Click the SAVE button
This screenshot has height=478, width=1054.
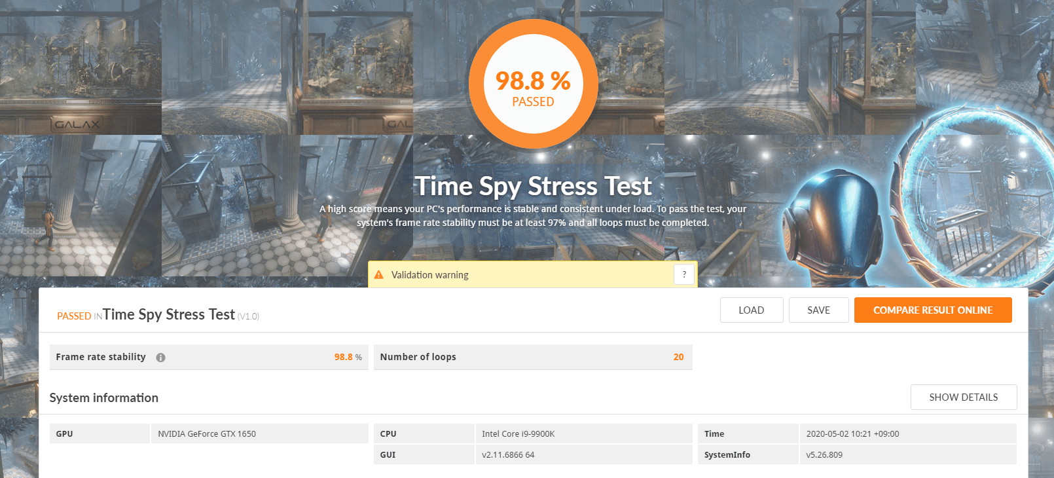pos(818,310)
